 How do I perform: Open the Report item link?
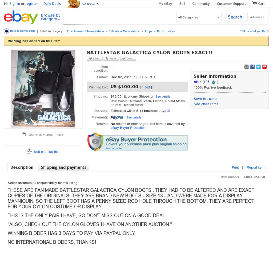255,167
